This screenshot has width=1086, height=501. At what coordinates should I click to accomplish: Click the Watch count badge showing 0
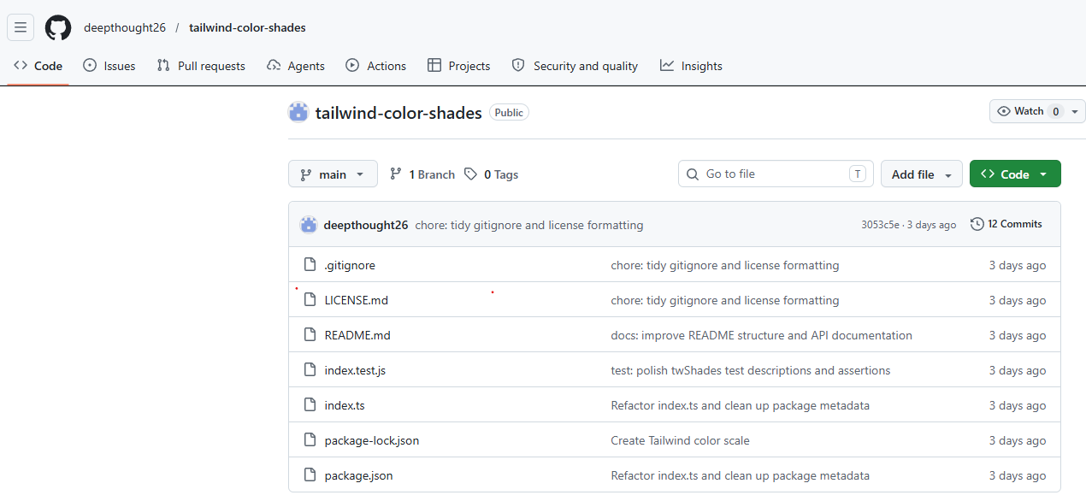pos(1056,111)
